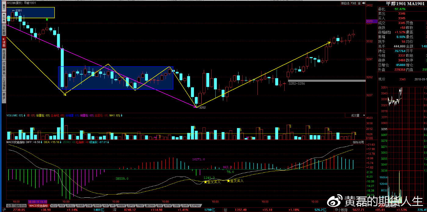Click the 买入 price 3345
Image resolution: width=427 pixels, height=212 pixels.
coord(402,19)
